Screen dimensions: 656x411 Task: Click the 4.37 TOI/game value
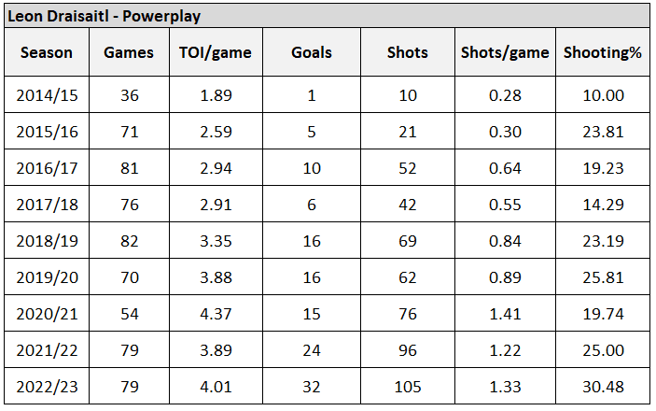[x=216, y=314]
